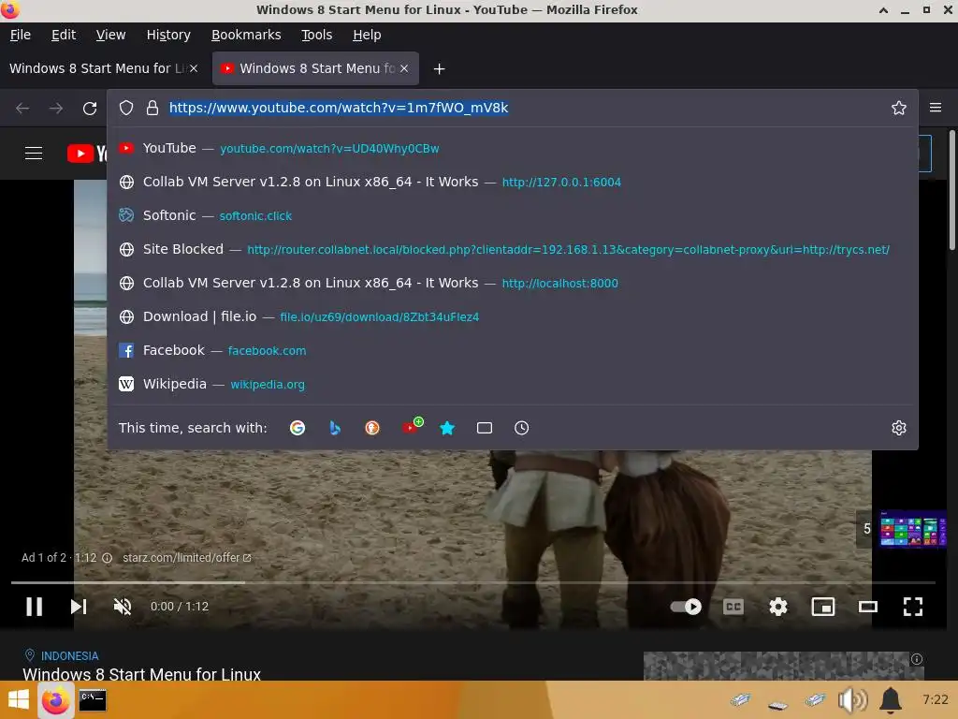958x719 pixels.
Task: Open video player settings gear
Action: (777, 607)
